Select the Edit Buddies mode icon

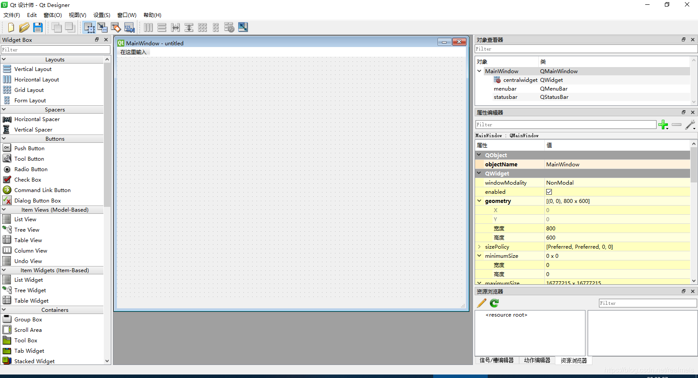point(116,27)
